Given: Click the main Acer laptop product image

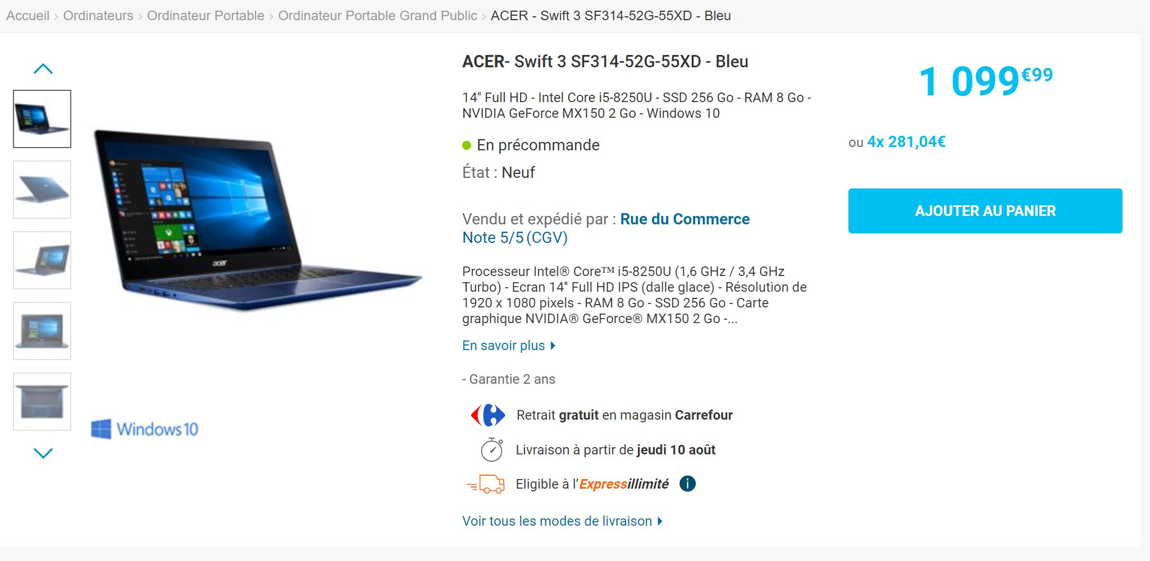Looking at the screenshot, I should 258,220.
